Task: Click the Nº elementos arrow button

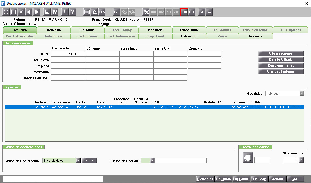Action: click(x=301, y=160)
